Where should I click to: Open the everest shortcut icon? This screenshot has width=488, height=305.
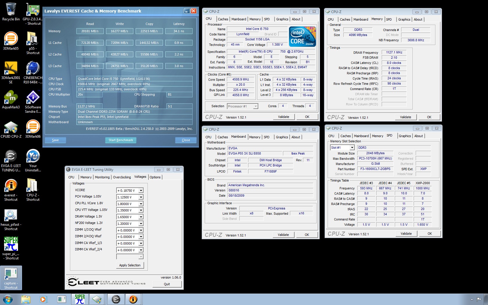click(x=11, y=190)
